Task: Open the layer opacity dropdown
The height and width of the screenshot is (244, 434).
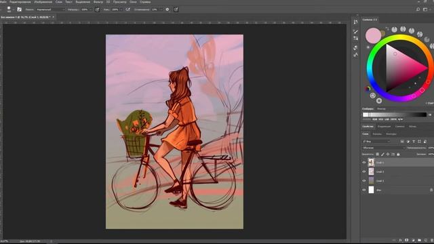Action: pyautogui.click(x=431, y=148)
